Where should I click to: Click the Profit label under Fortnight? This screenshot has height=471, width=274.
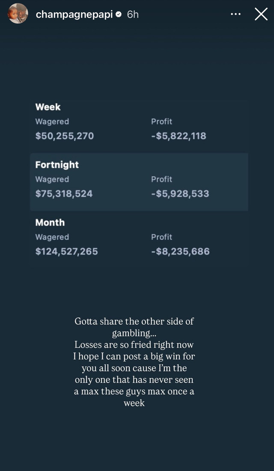tap(161, 179)
